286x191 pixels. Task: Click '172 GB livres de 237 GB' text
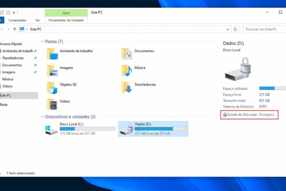pos(78,133)
